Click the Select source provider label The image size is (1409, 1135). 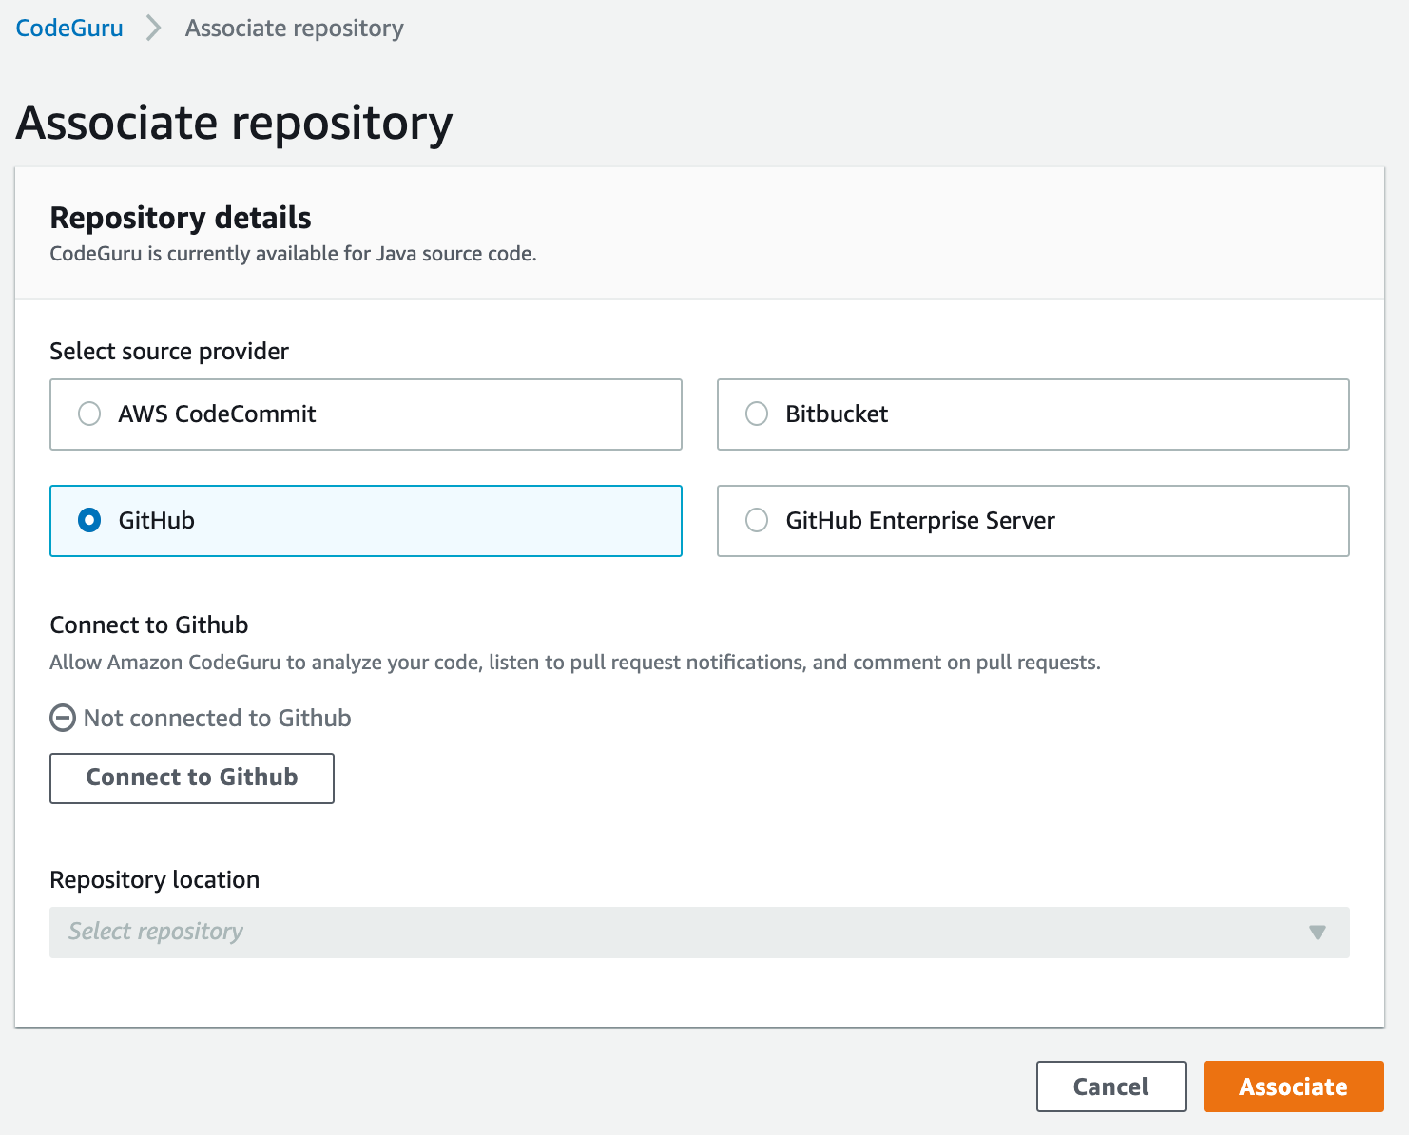click(169, 351)
